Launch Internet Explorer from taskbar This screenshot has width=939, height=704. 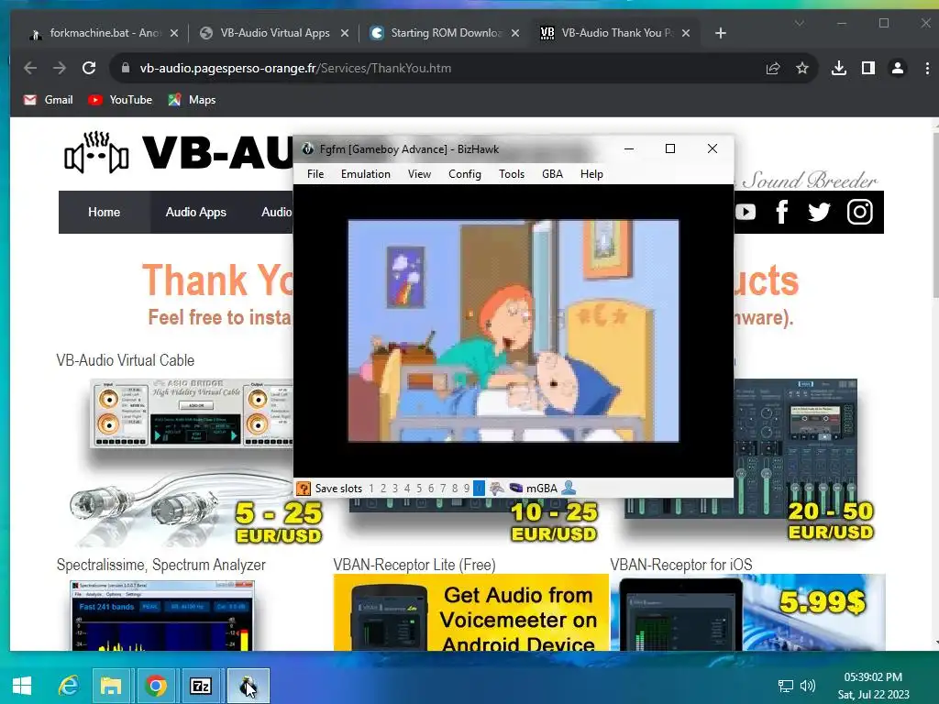pyautogui.click(x=68, y=686)
